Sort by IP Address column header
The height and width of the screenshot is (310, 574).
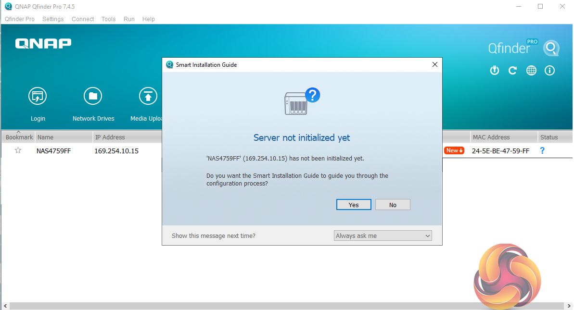[x=127, y=137]
